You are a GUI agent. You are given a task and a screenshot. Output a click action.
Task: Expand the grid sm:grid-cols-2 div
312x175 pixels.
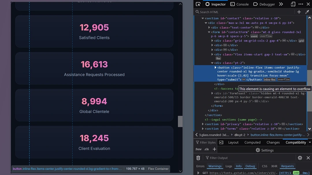(212, 41)
